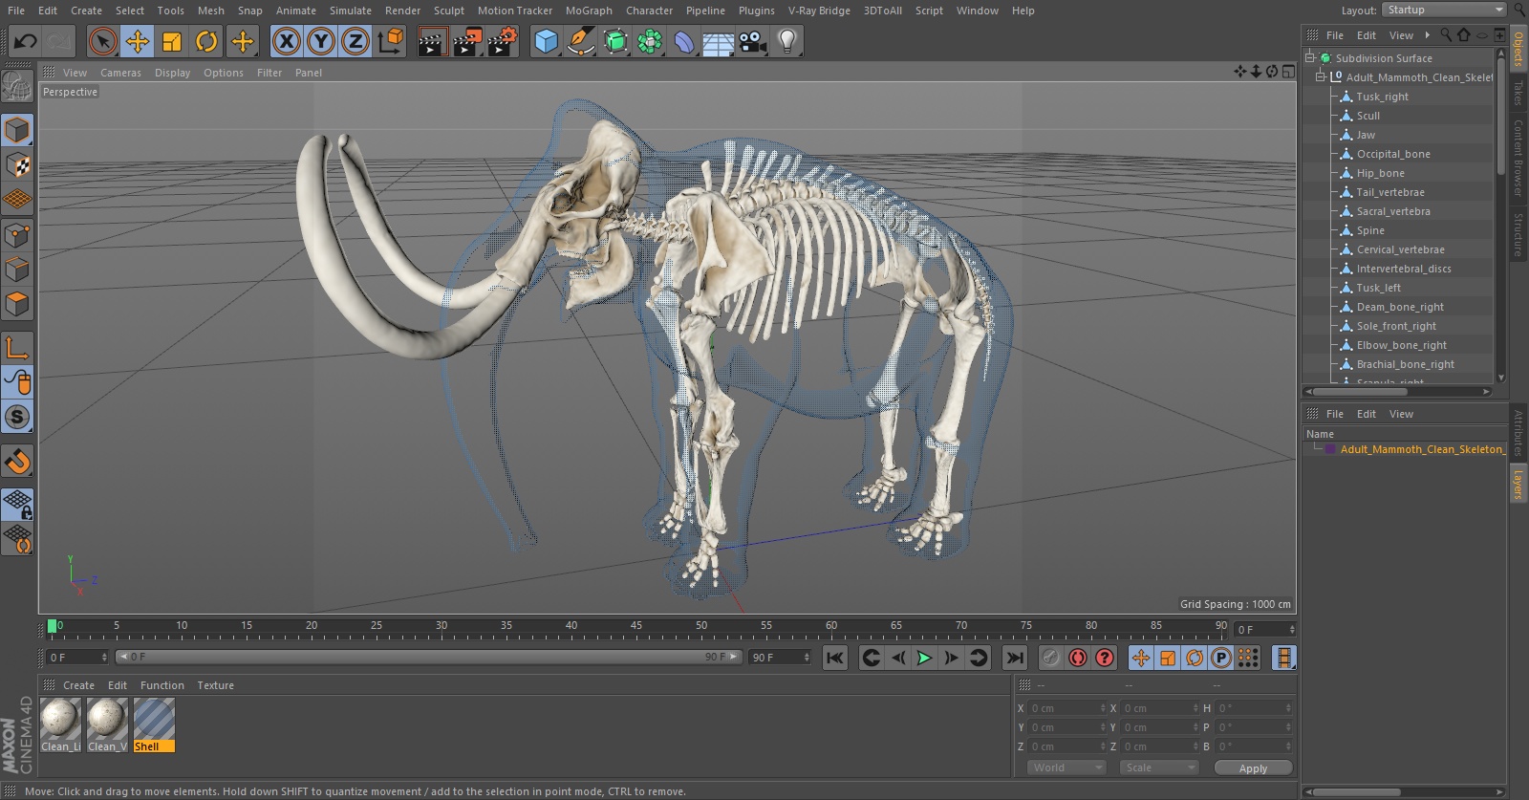Select the Occipital_bone object

pos(1393,154)
